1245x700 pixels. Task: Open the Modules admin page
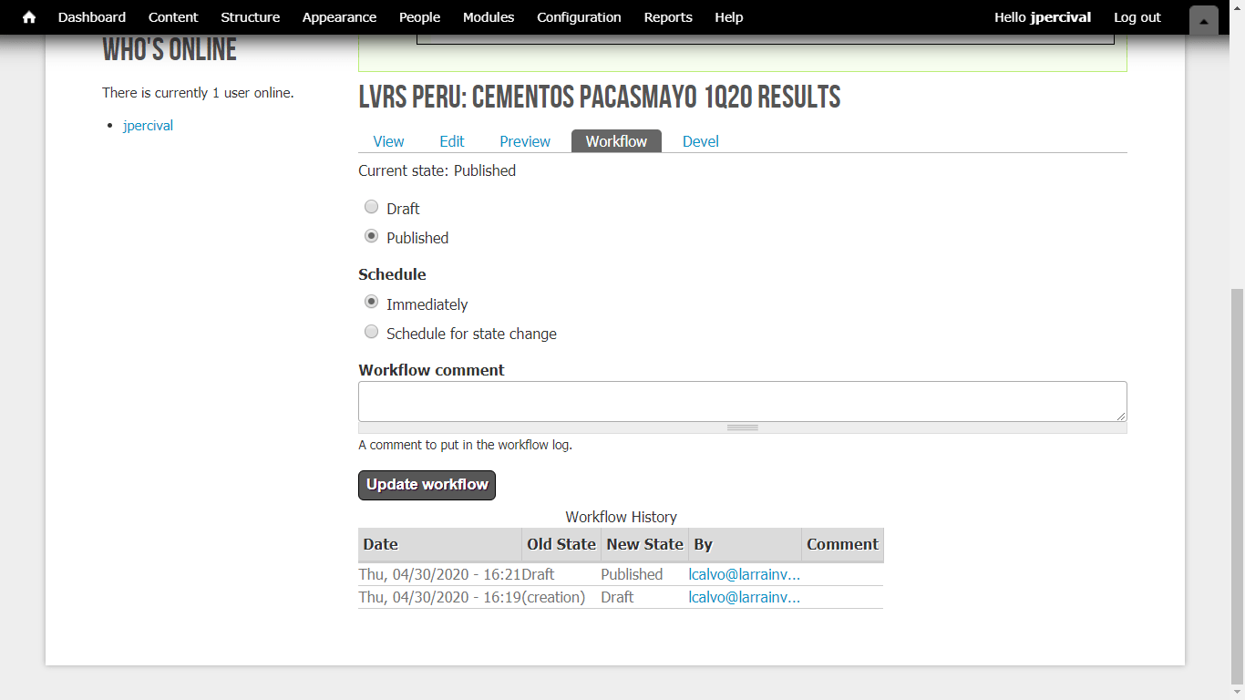[489, 17]
